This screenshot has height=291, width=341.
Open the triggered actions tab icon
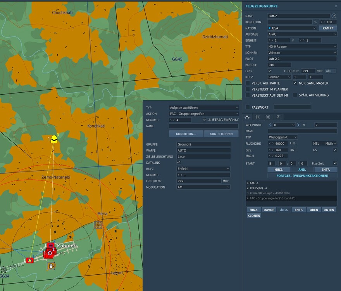coord(268,117)
